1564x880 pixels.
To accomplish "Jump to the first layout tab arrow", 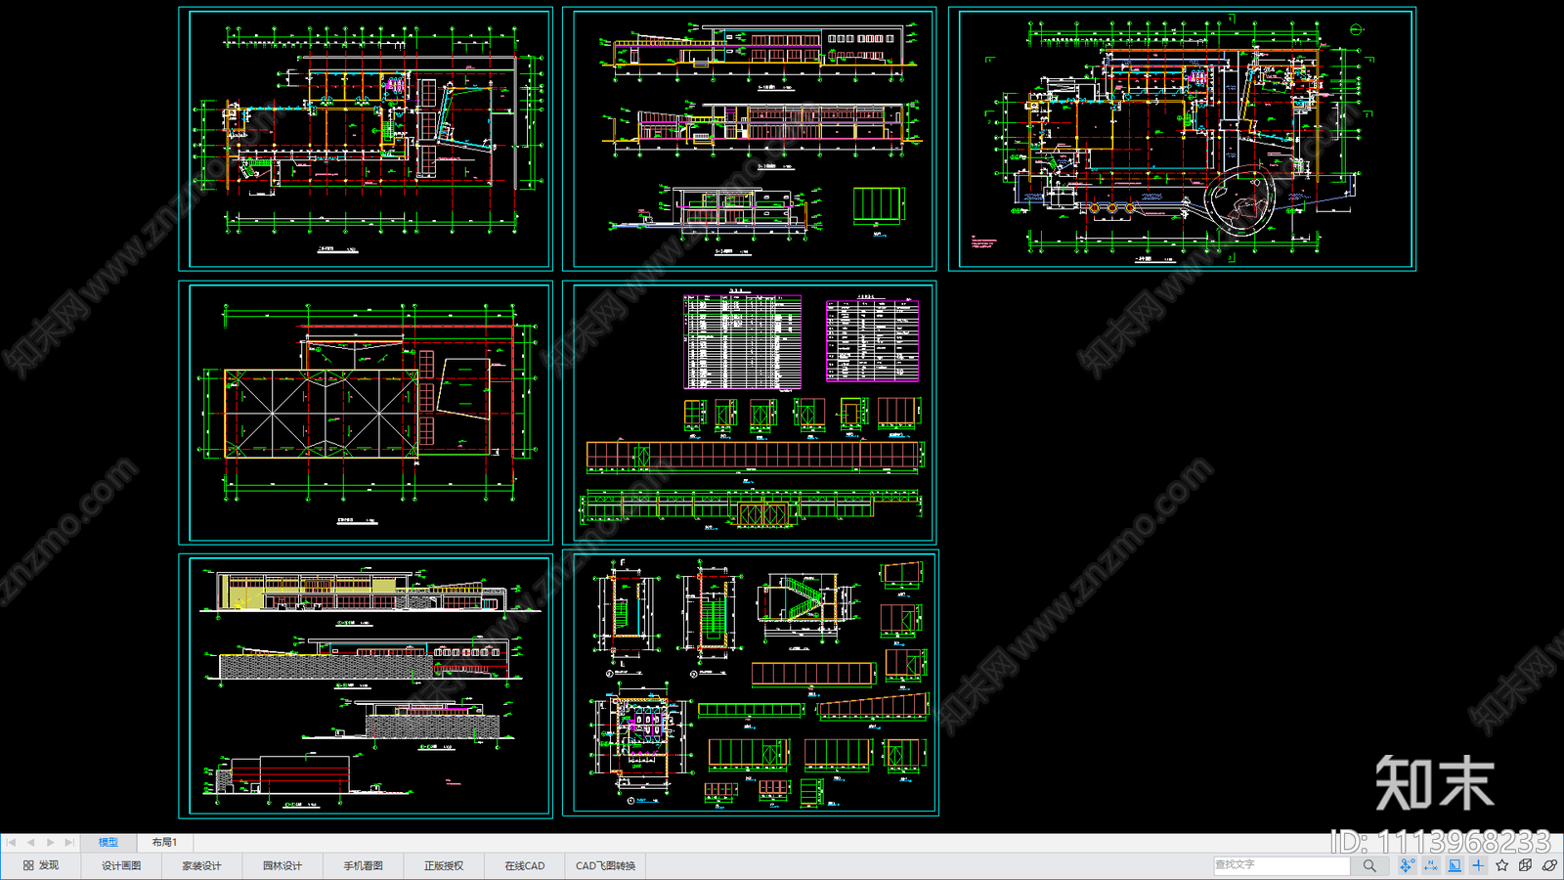I will click(12, 842).
